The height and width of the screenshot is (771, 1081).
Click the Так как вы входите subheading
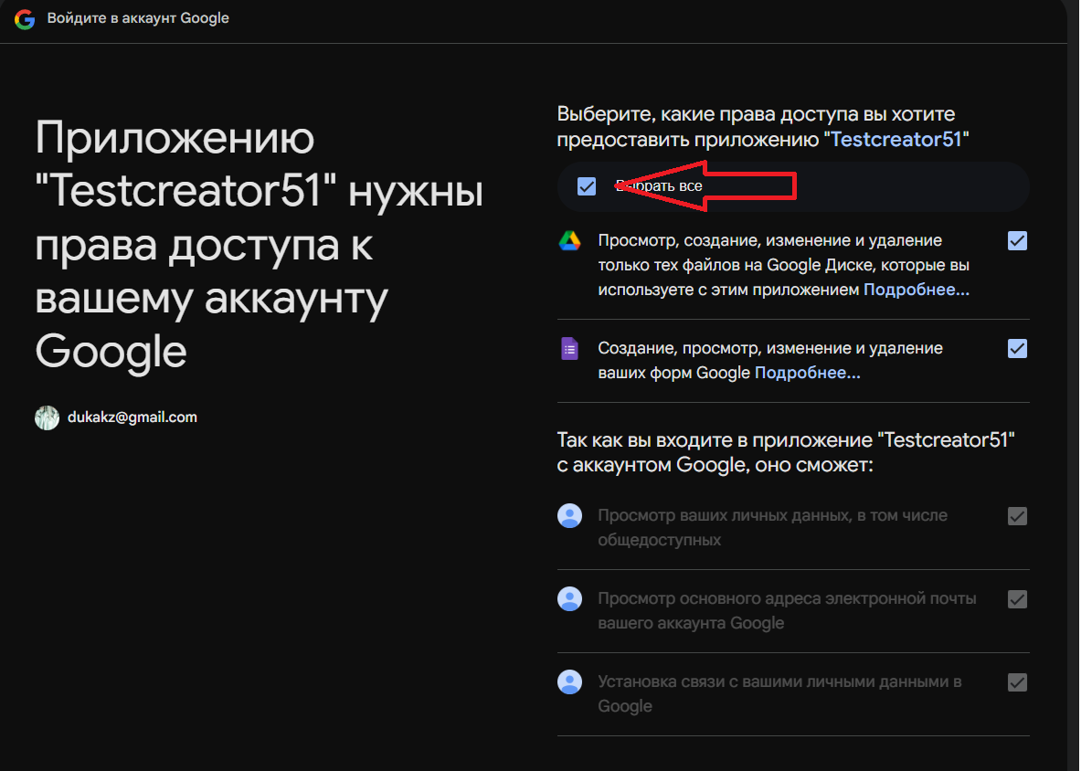[786, 452]
